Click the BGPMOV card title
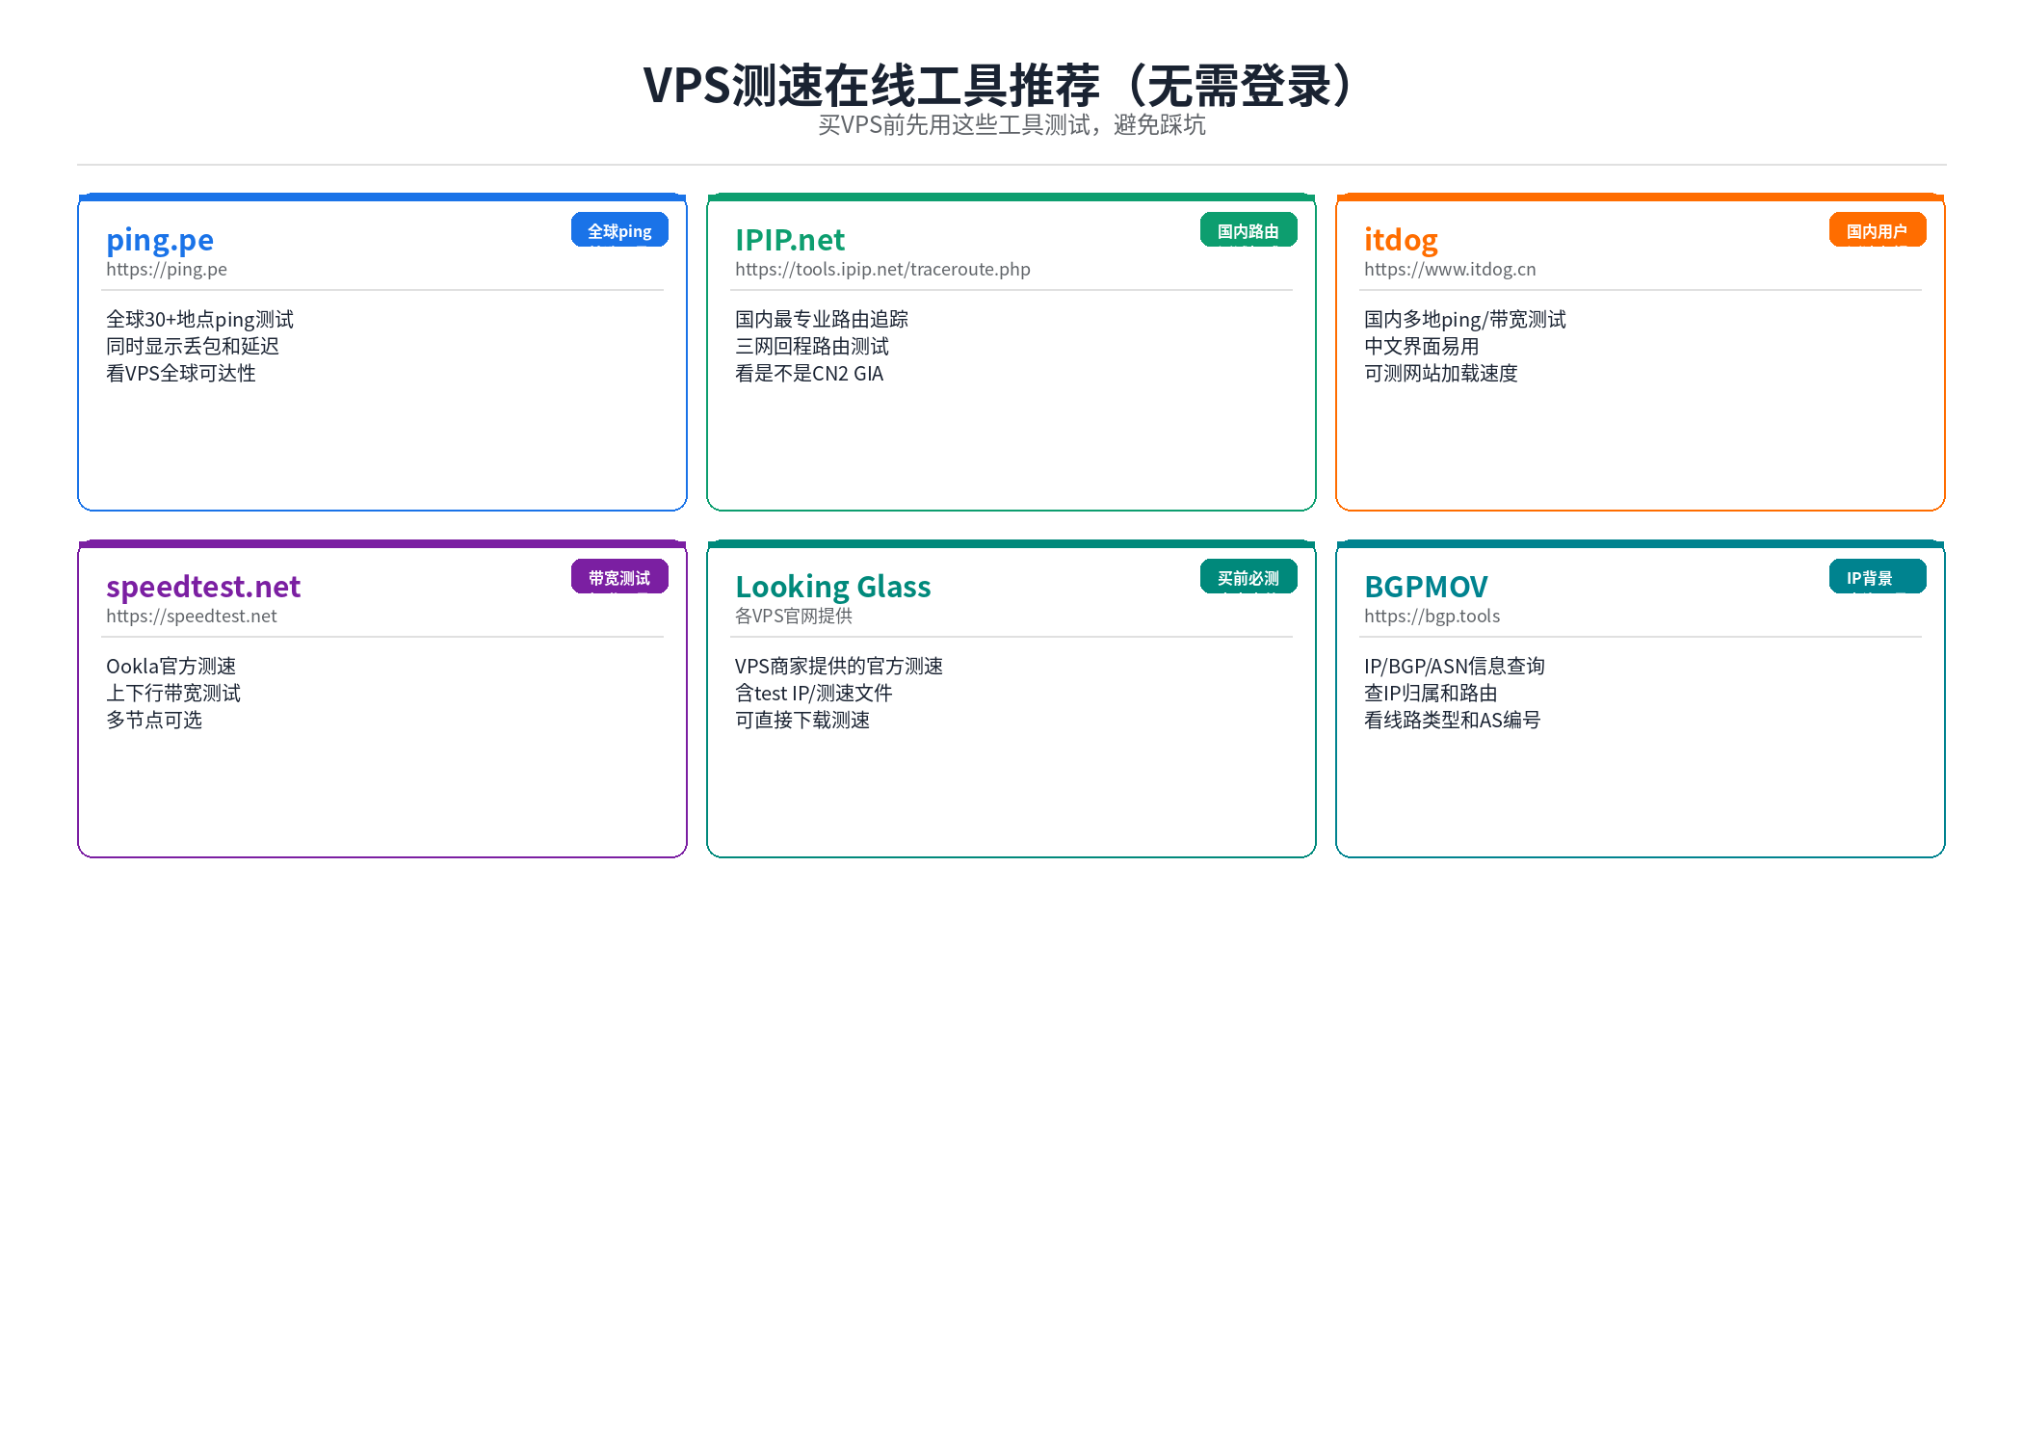This screenshot has height=1445, width=2023. coord(1426,587)
